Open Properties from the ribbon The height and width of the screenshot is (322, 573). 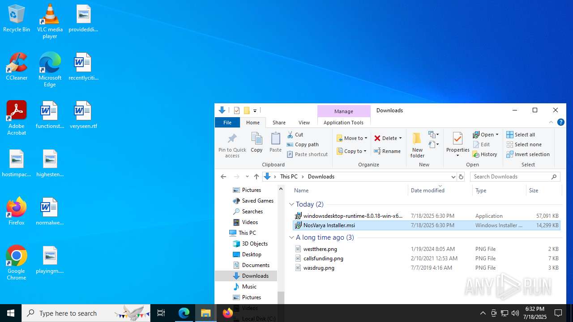tap(458, 145)
